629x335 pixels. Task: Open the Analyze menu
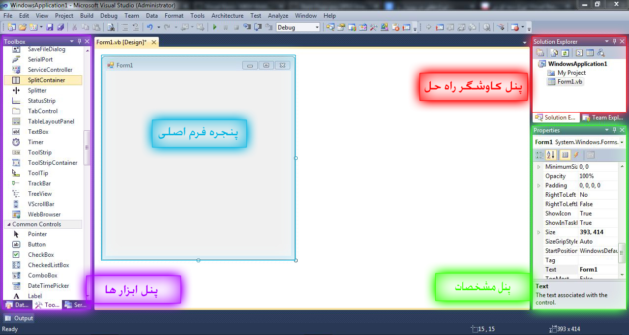(278, 16)
